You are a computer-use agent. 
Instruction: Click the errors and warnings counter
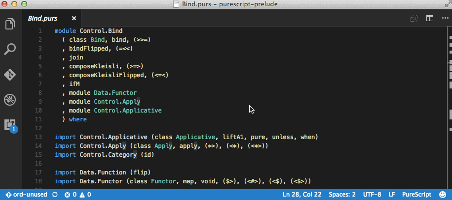click(x=78, y=195)
